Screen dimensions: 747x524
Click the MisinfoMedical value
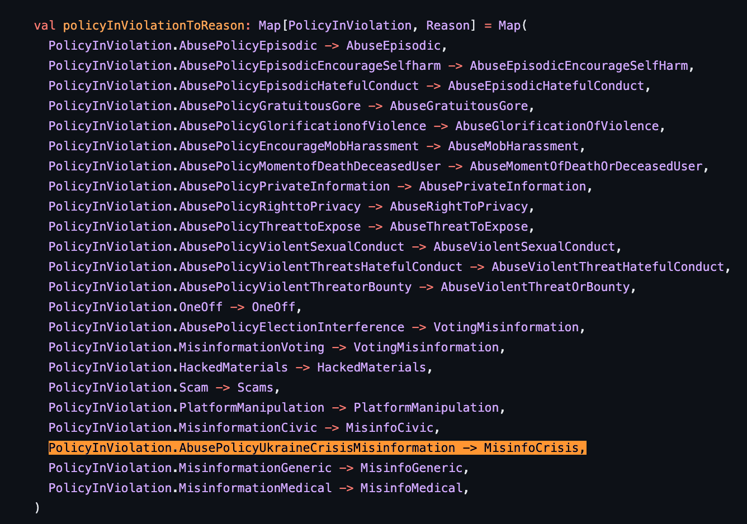point(412,488)
